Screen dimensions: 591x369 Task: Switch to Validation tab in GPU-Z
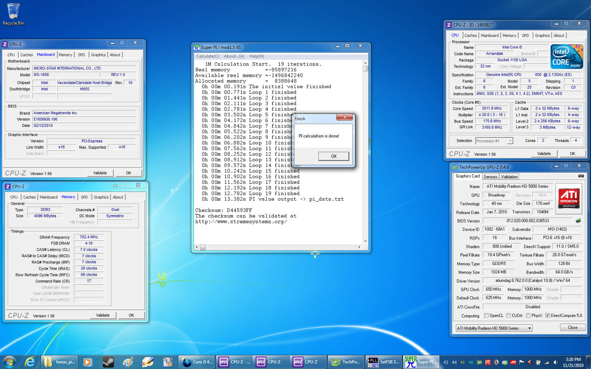(x=509, y=177)
